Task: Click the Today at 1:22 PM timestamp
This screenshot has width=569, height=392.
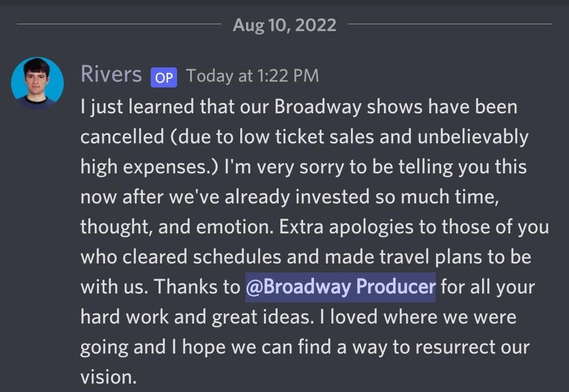Action: [x=252, y=76]
